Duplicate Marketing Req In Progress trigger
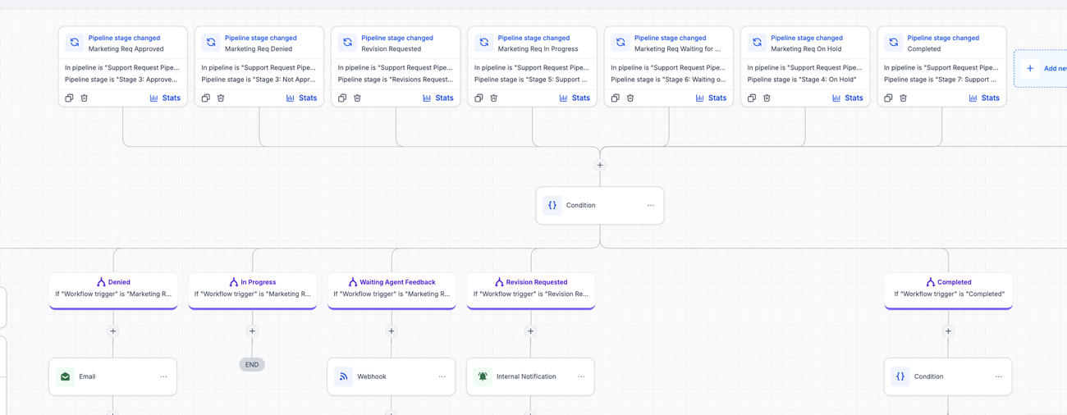 point(479,98)
